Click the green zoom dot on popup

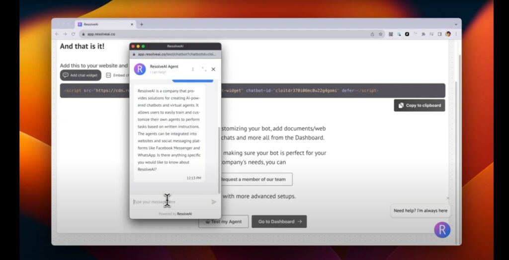pos(143,46)
